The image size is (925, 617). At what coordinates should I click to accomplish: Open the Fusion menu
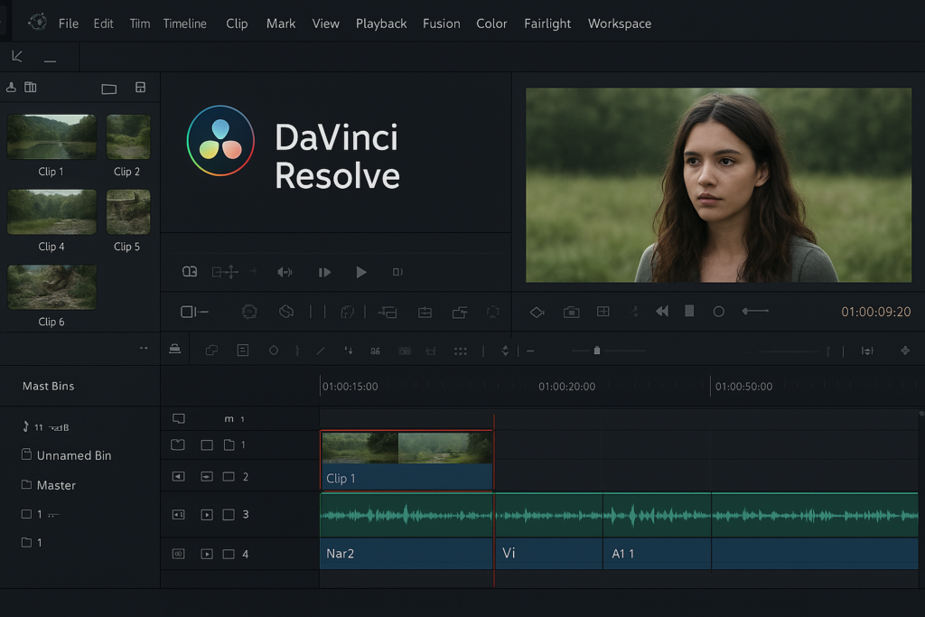coord(441,23)
